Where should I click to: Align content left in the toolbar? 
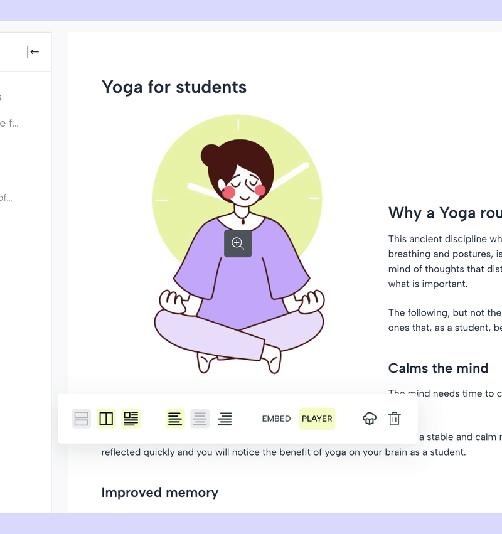pos(175,419)
